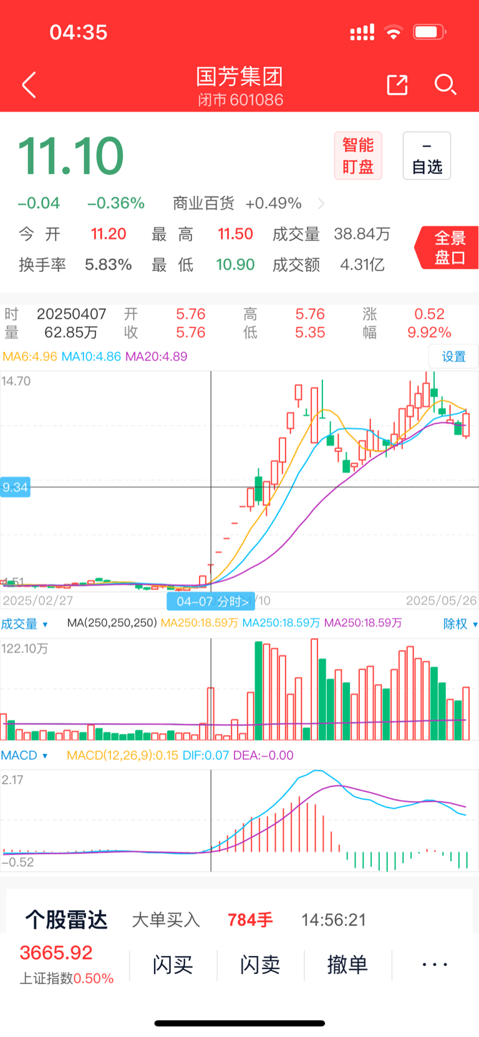The width and height of the screenshot is (479, 1037).
Task: Tap the 今开 11.20 value
Action: pyautogui.click(x=109, y=234)
